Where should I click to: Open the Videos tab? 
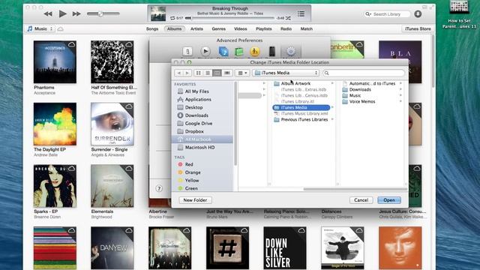[x=241, y=28]
